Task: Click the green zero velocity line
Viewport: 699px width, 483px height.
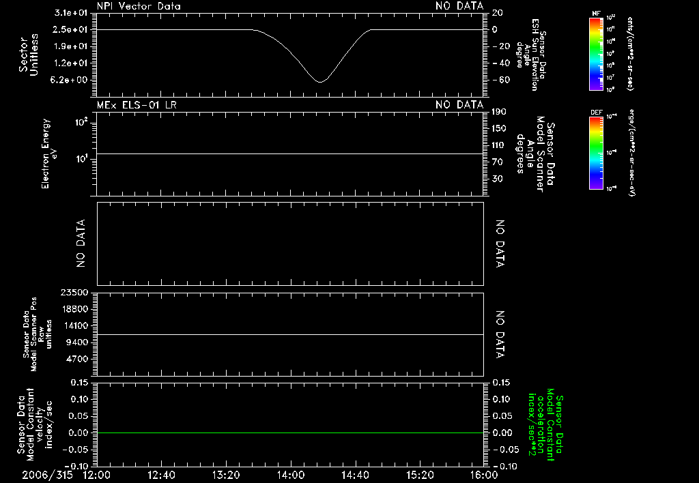Action: pos(290,433)
